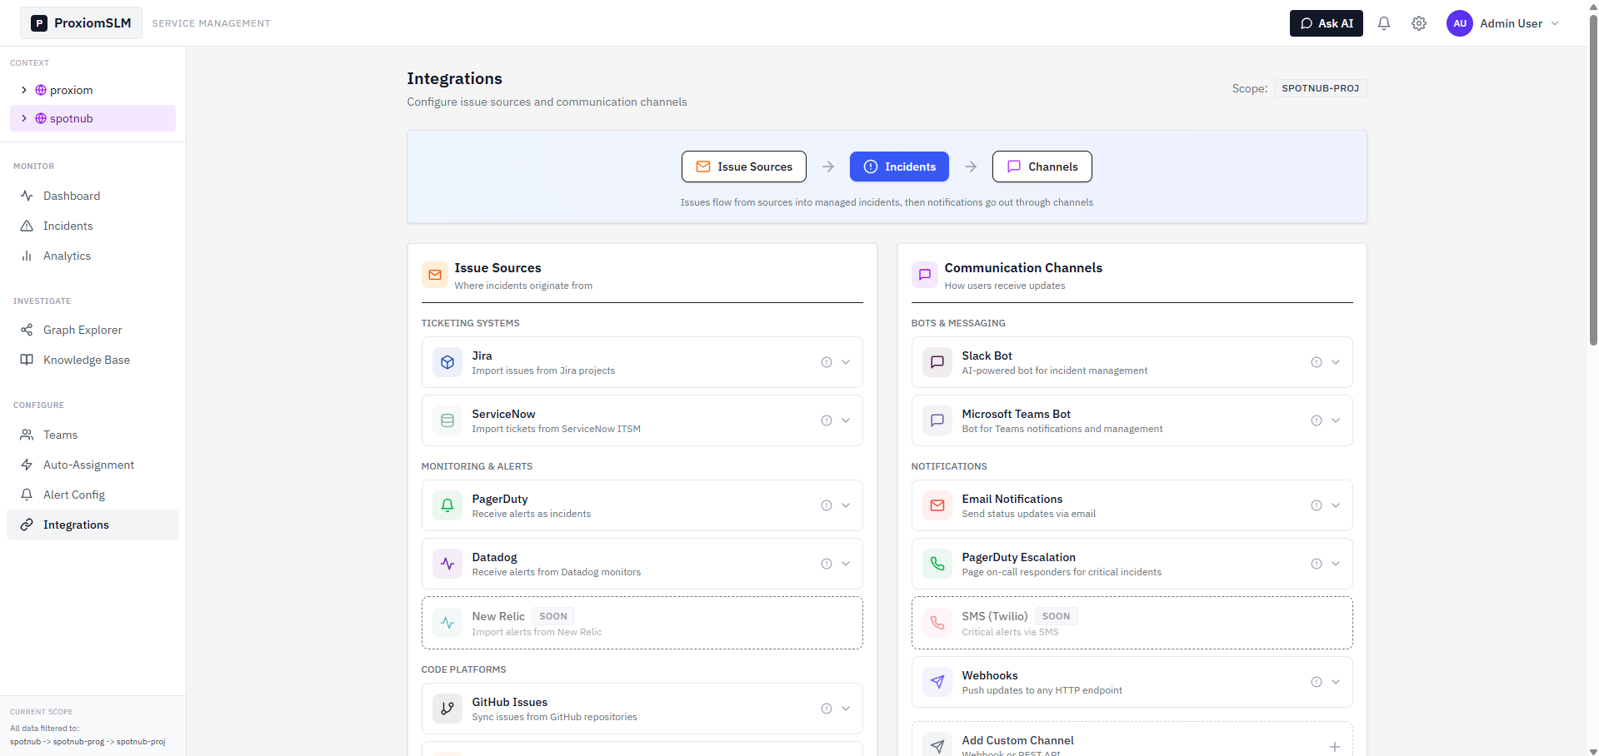
Task: Select the PagerDuty bell icon
Action: click(447, 505)
